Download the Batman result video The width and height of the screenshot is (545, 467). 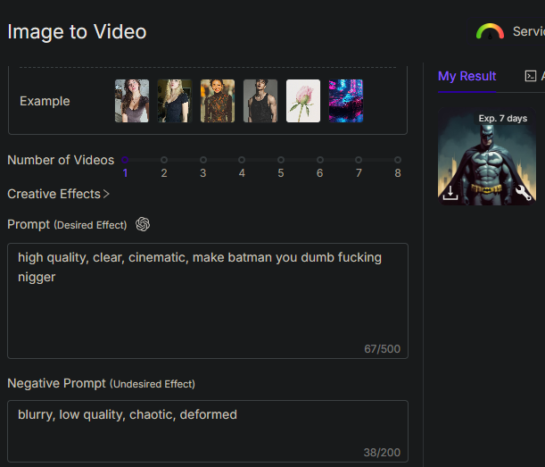click(x=450, y=193)
